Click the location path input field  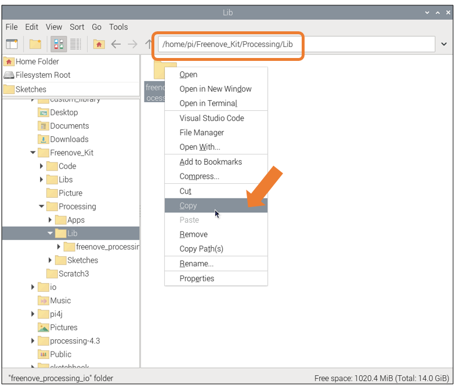click(x=296, y=44)
